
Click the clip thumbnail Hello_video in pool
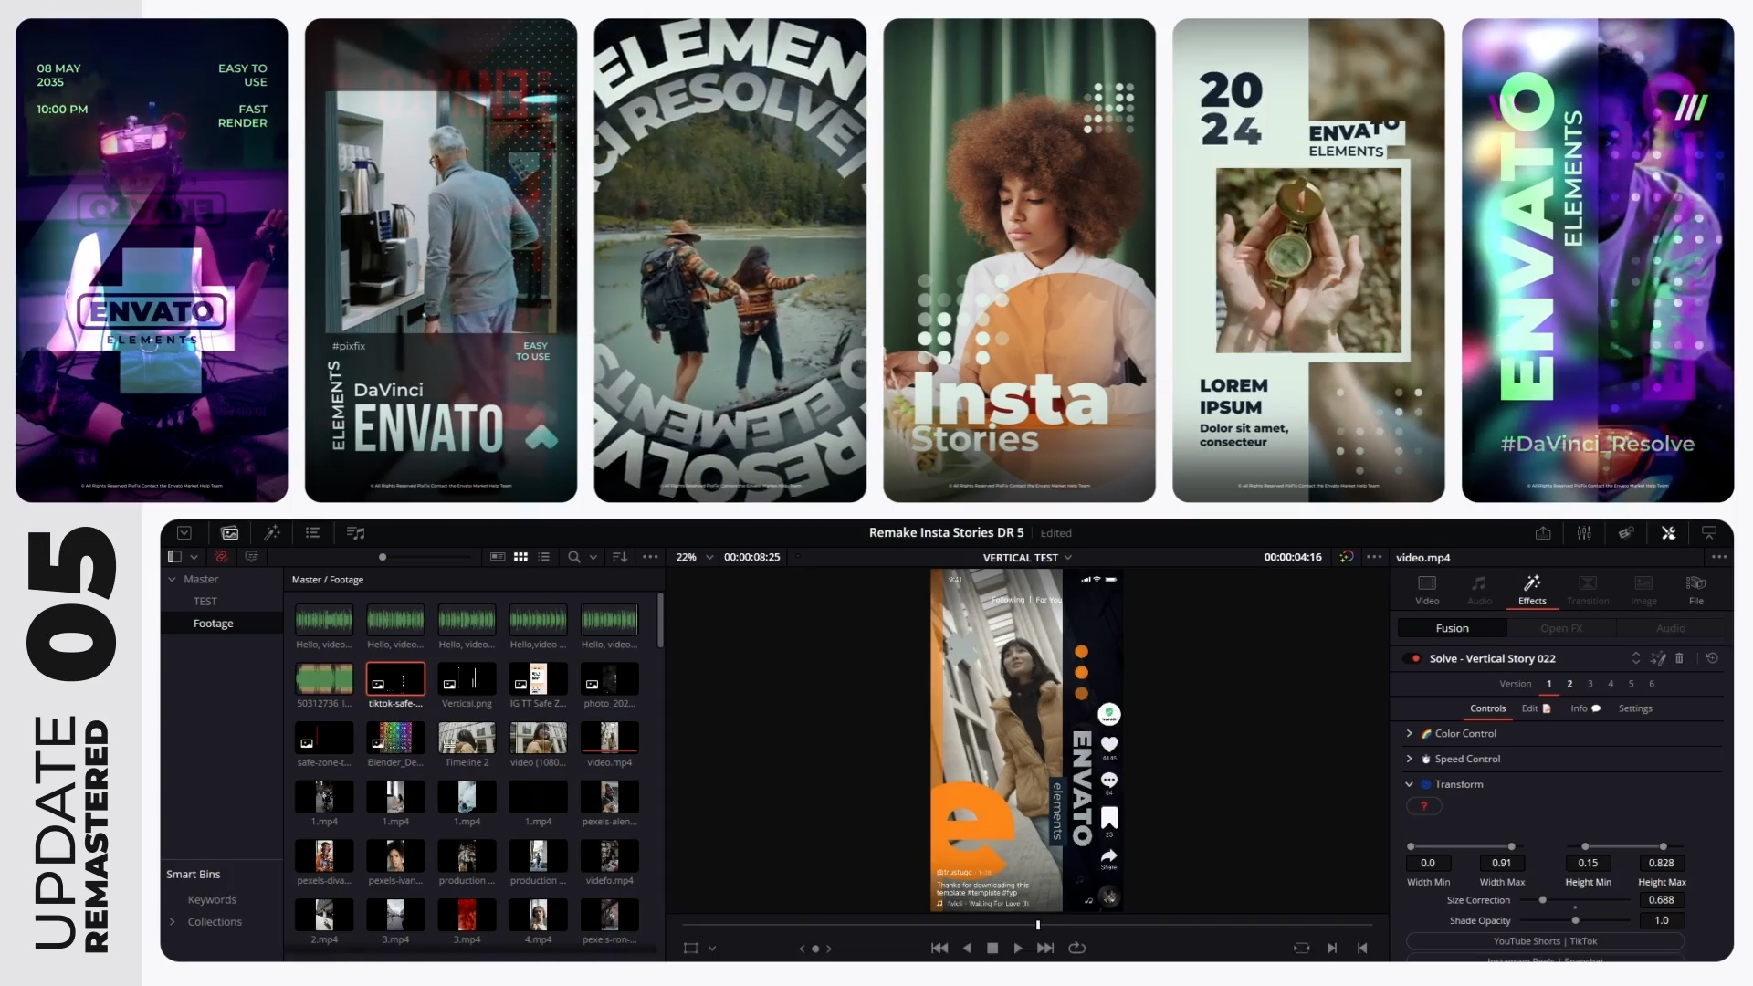pyautogui.click(x=322, y=619)
